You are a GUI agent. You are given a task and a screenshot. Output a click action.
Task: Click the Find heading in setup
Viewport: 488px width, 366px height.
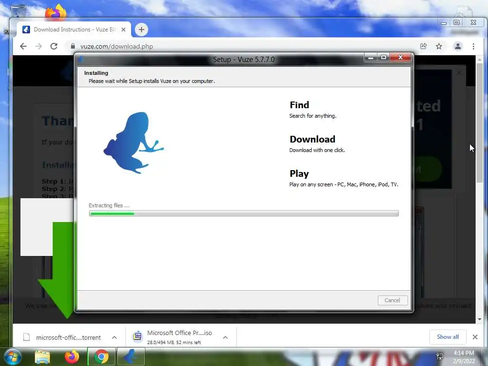pyautogui.click(x=299, y=105)
